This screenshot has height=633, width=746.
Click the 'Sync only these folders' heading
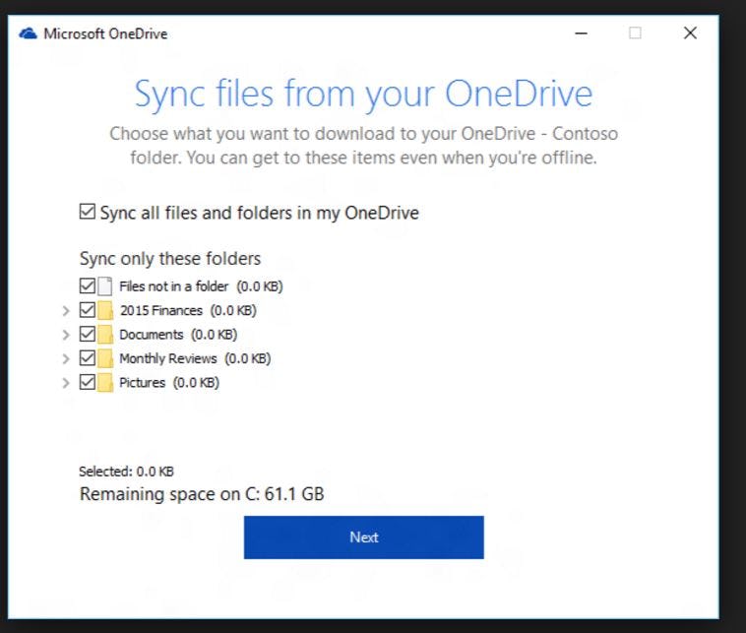[x=170, y=259]
